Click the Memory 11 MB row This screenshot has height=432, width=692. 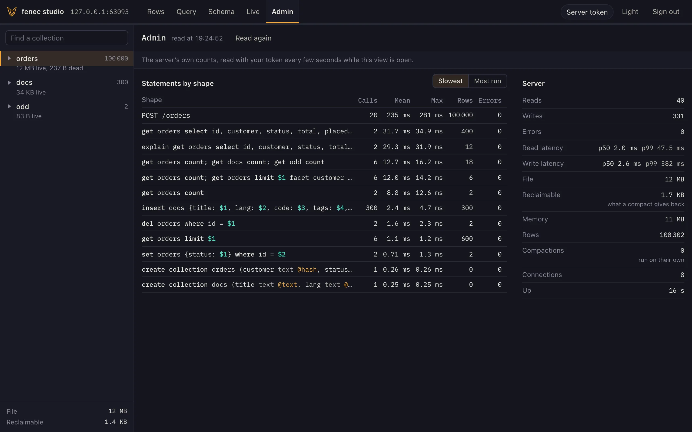pyautogui.click(x=603, y=220)
